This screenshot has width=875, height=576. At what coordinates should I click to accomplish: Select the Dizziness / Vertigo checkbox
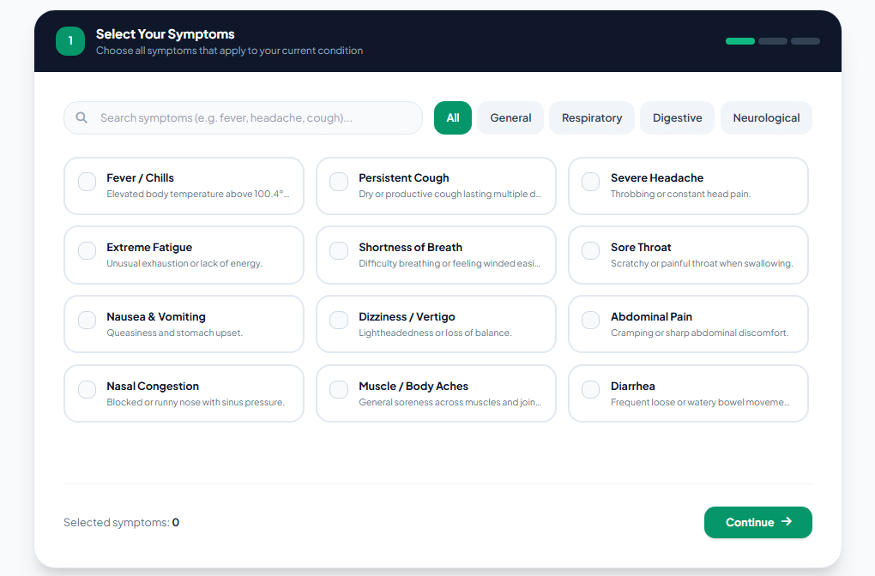[x=339, y=320]
